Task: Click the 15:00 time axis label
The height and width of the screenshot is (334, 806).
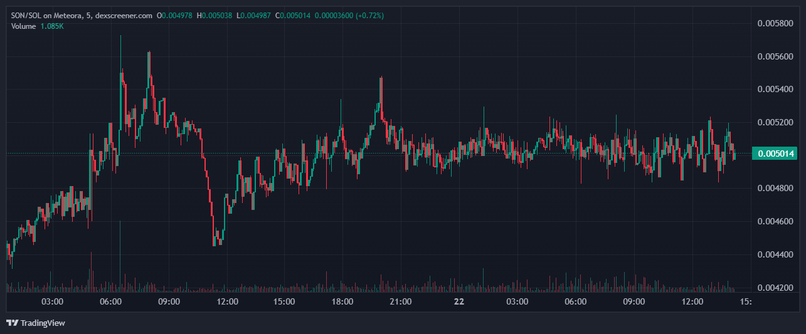Action: point(284,301)
